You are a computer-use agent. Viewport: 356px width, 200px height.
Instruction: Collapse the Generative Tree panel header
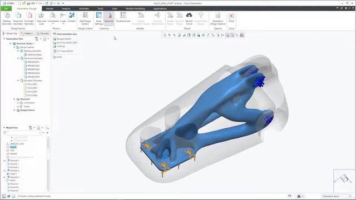click(4, 39)
